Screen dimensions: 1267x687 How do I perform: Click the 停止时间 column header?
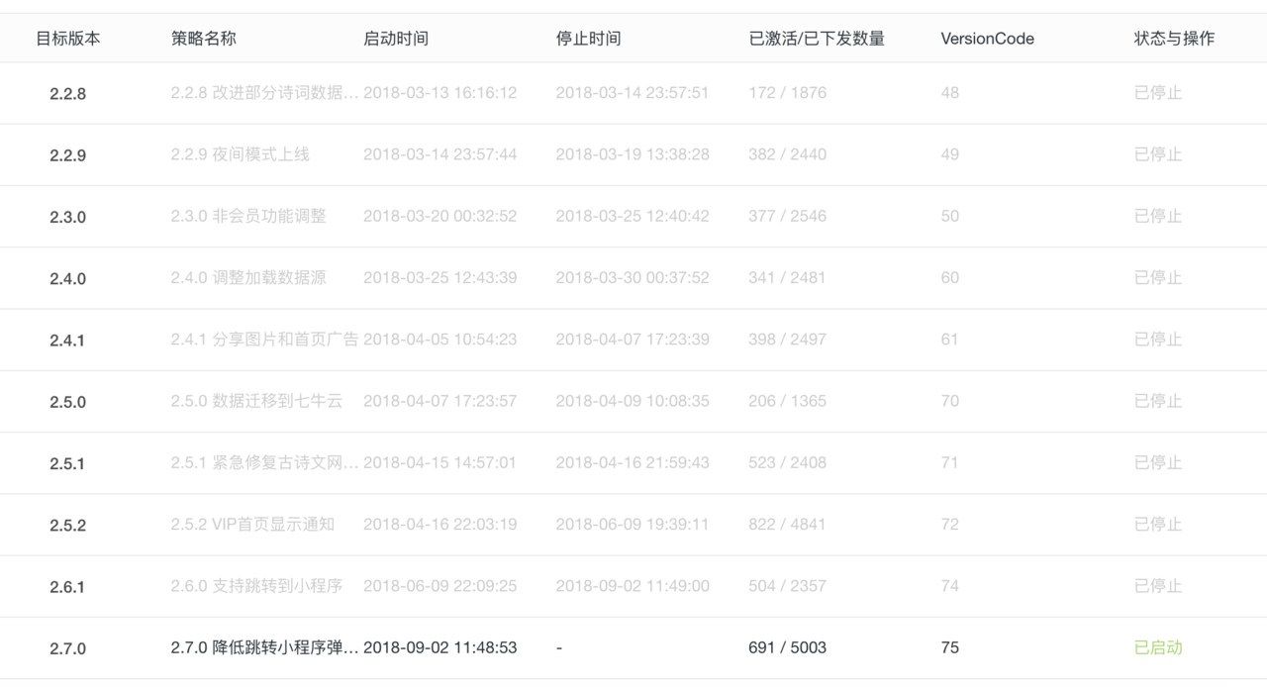click(x=589, y=39)
